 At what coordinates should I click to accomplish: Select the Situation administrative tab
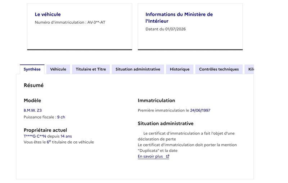click(x=138, y=69)
